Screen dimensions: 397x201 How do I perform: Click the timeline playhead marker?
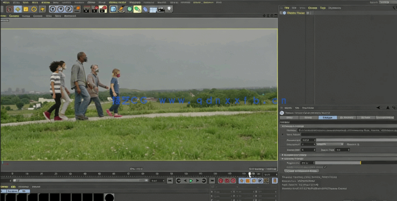click(250, 174)
